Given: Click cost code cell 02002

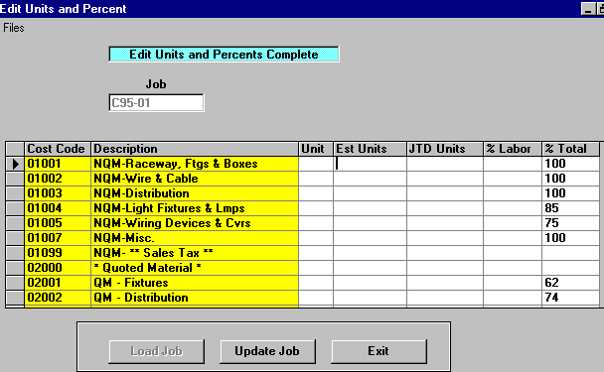Looking at the screenshot, I should point(58,298).
